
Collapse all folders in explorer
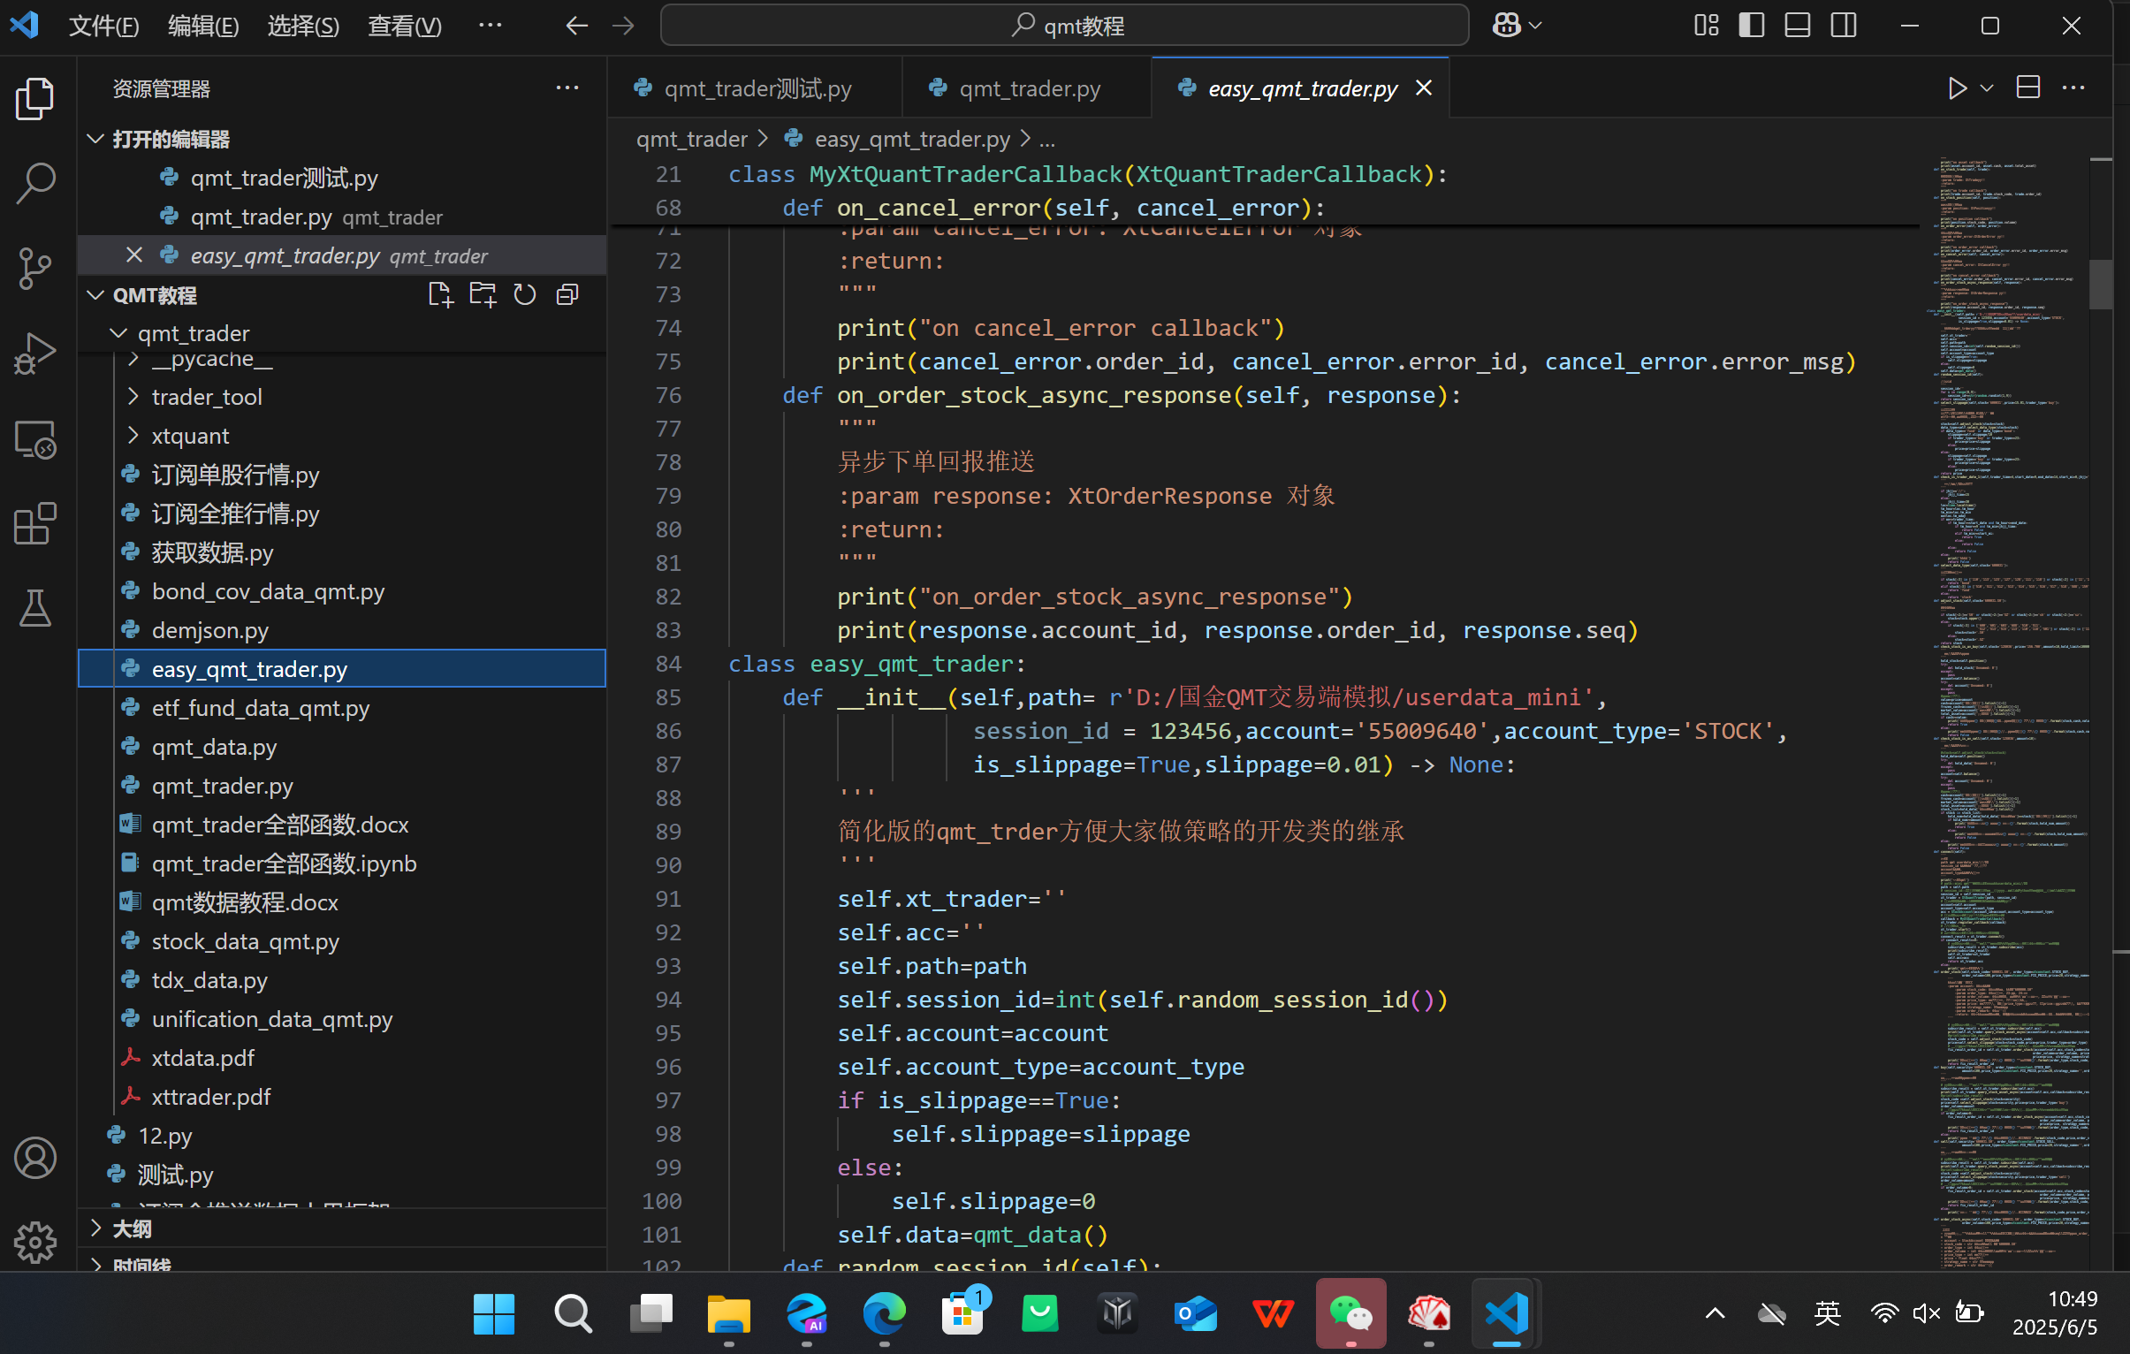[567, 294]
